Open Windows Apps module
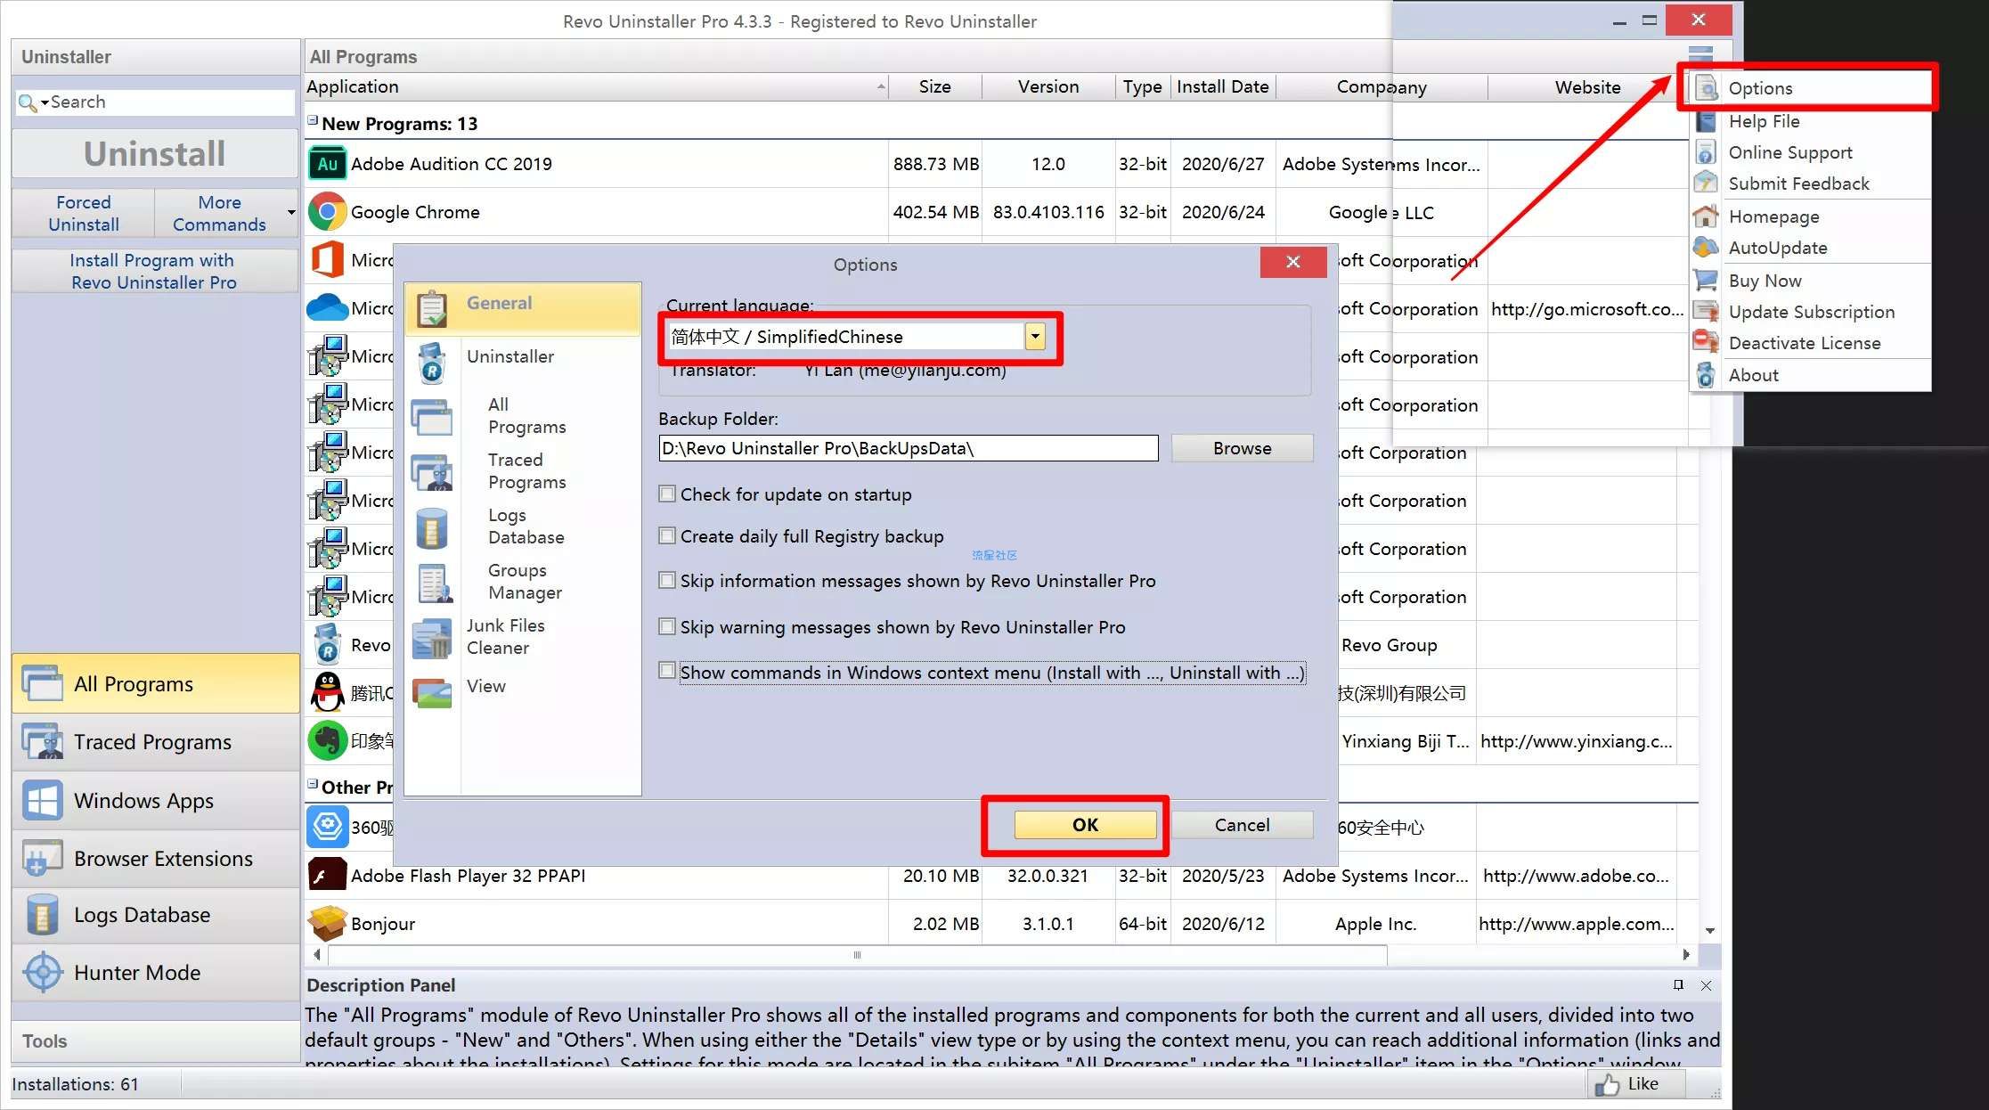Viewport: 1989px width, 1110px height. click(x=156, y=801)
